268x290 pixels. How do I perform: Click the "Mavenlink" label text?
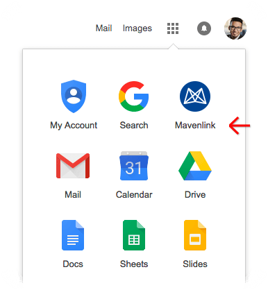point(195,126)
